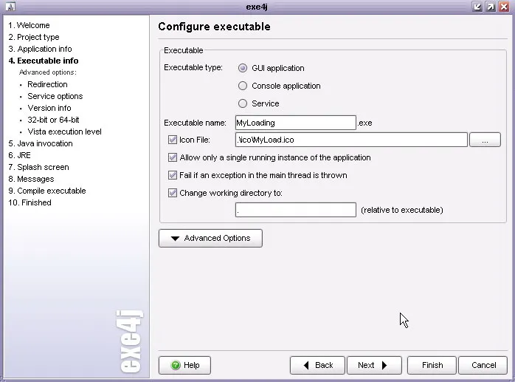Click the exe4j app icon in title bar
This screenshot has height=382, width=515.
[10, 7]
